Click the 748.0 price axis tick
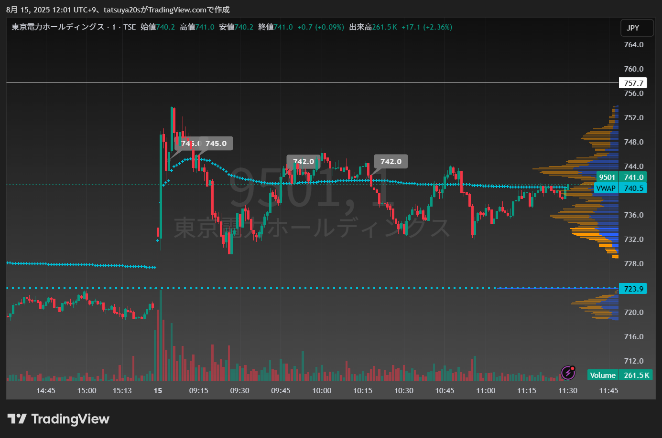This screenshot has width=662, height=438. pyautogui.click(x=634, y=142)
